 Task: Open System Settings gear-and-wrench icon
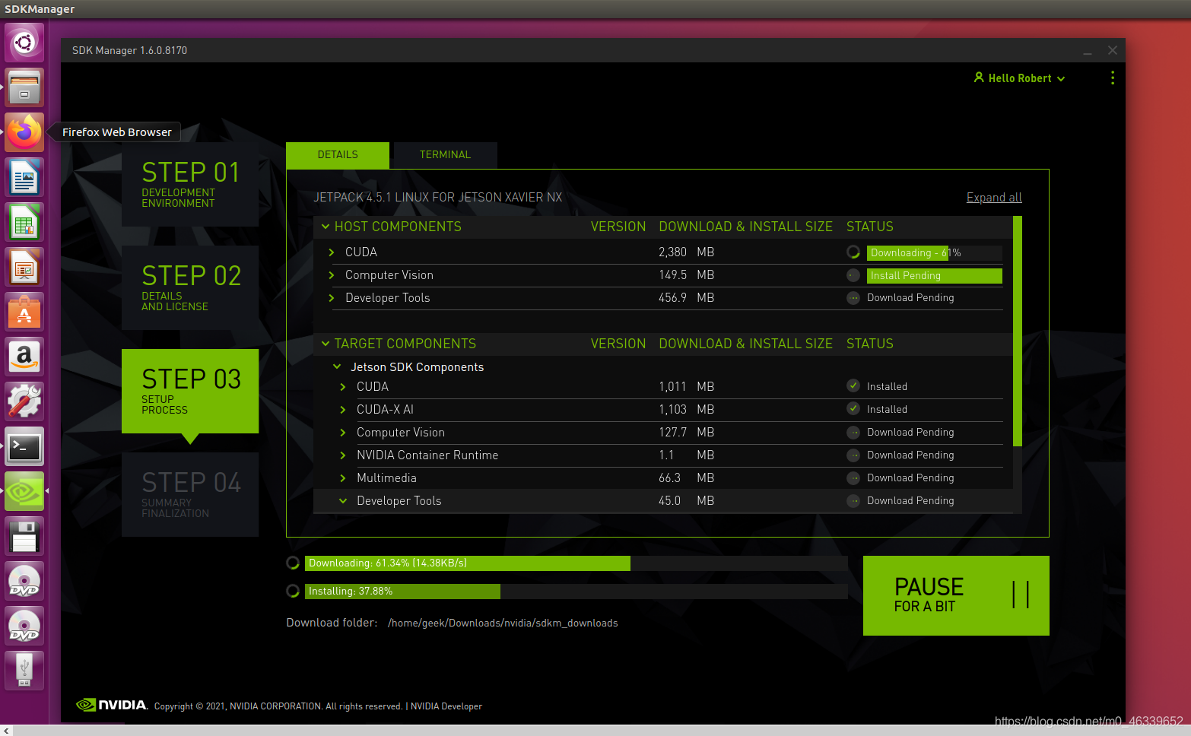(x=24, y=402)
